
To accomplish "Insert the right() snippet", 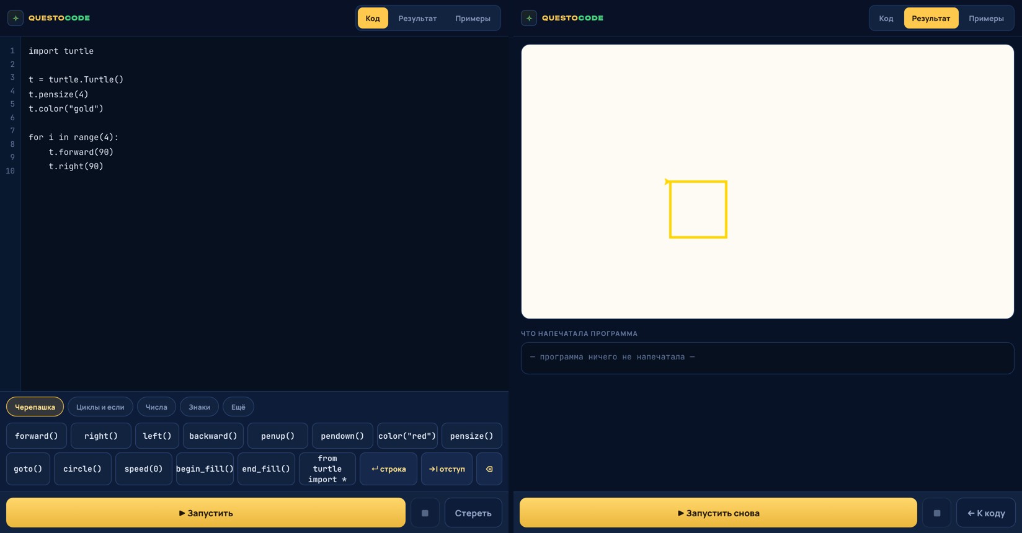I will 101,436.
